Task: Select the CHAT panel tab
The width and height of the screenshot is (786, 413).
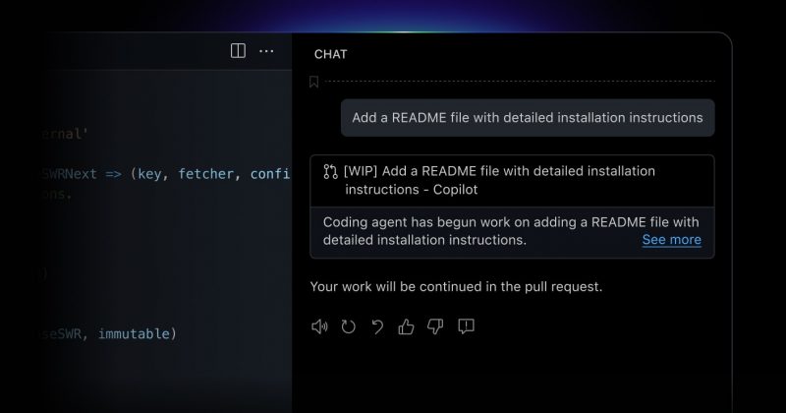Action: 330,54
